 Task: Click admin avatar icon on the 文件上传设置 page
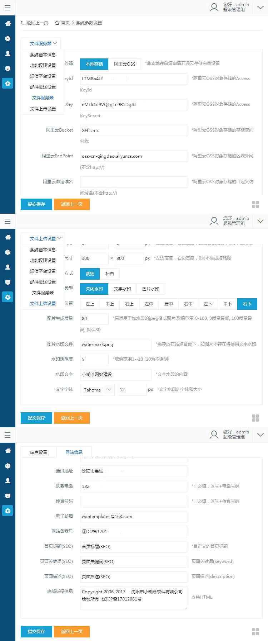coord(214,221)
